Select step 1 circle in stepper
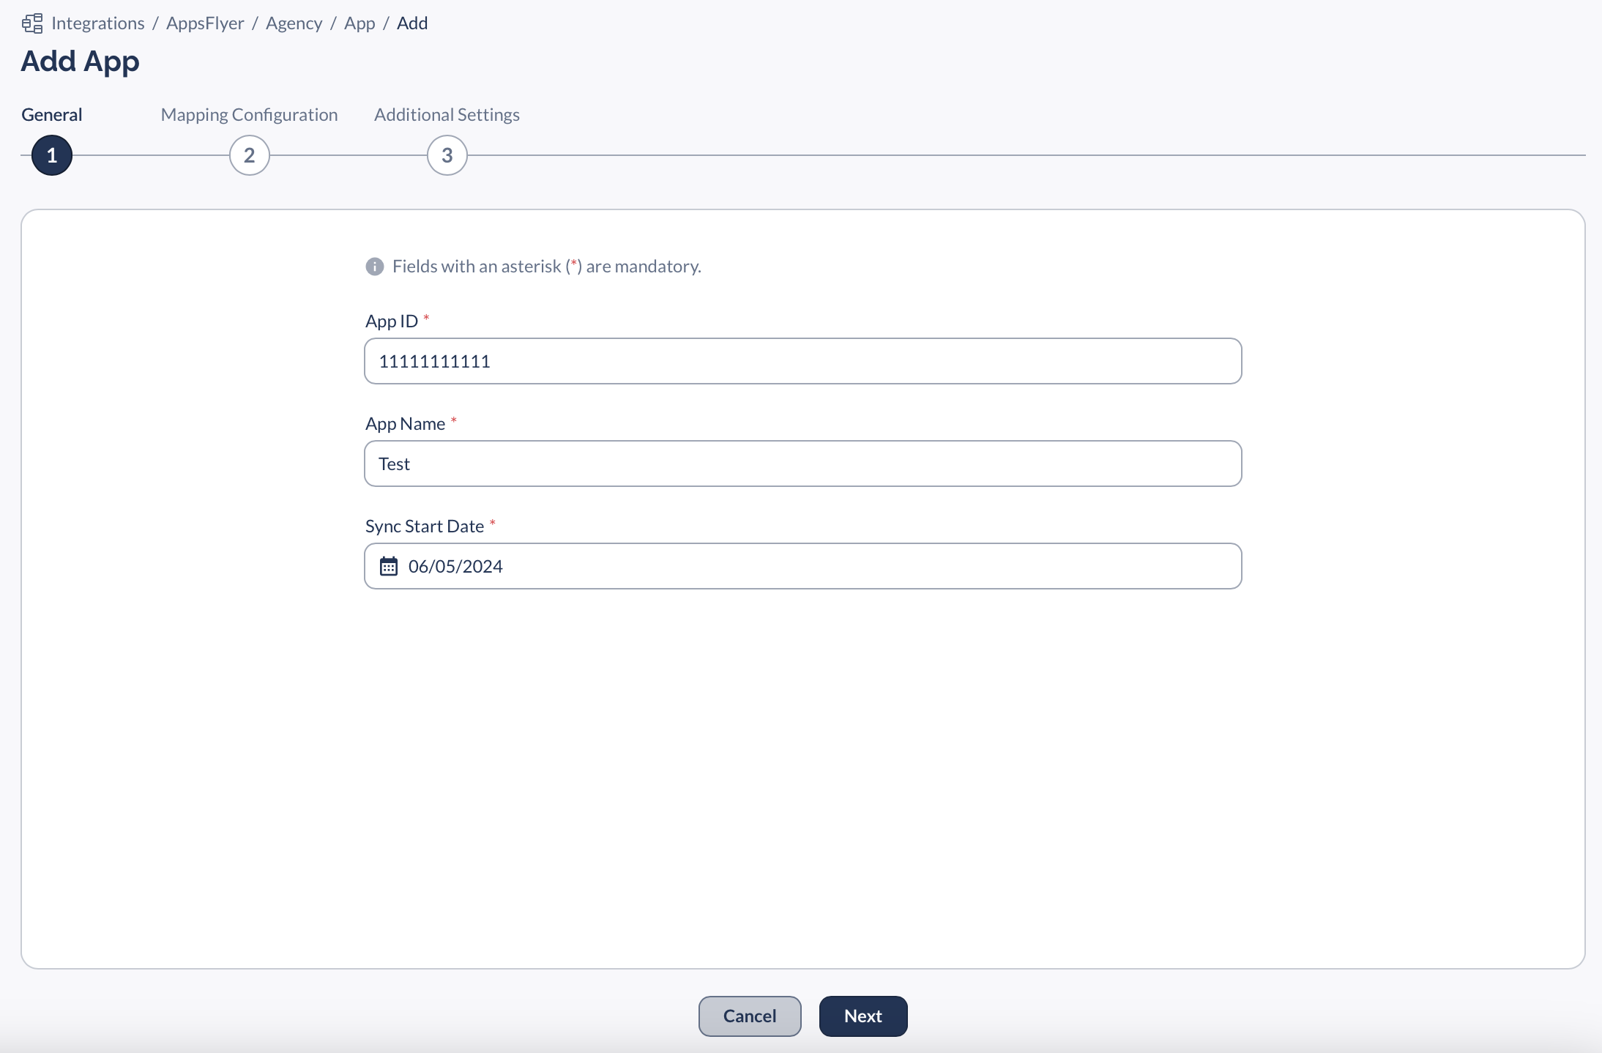 click(52, 155)
